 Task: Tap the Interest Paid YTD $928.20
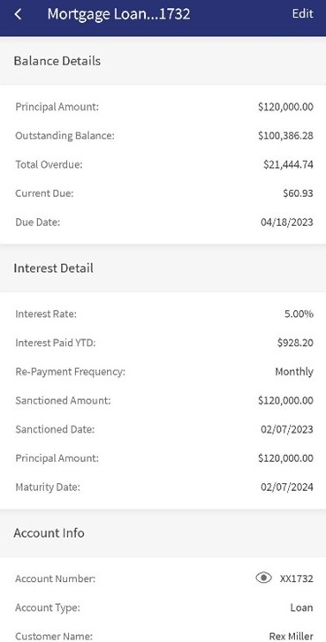pos(295,343)
